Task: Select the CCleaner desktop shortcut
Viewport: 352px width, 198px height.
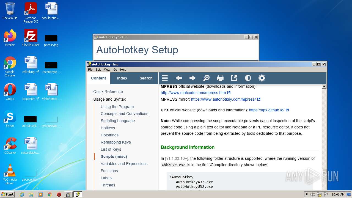Action: [x=10, y=146]
